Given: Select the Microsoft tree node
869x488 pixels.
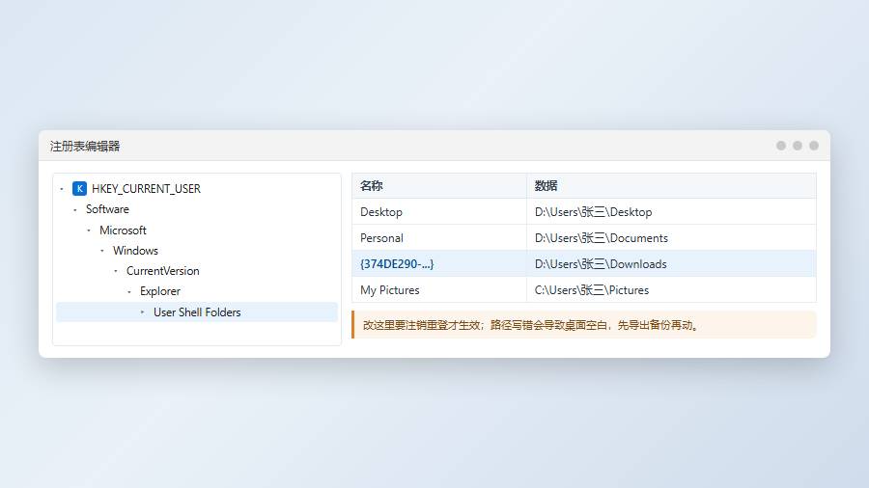Looking at the screenshot, I should [x=123, y=230].
